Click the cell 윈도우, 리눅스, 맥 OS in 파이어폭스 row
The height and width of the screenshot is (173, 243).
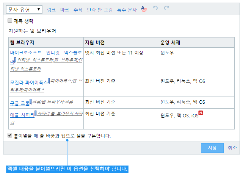[x=183, y=81]
